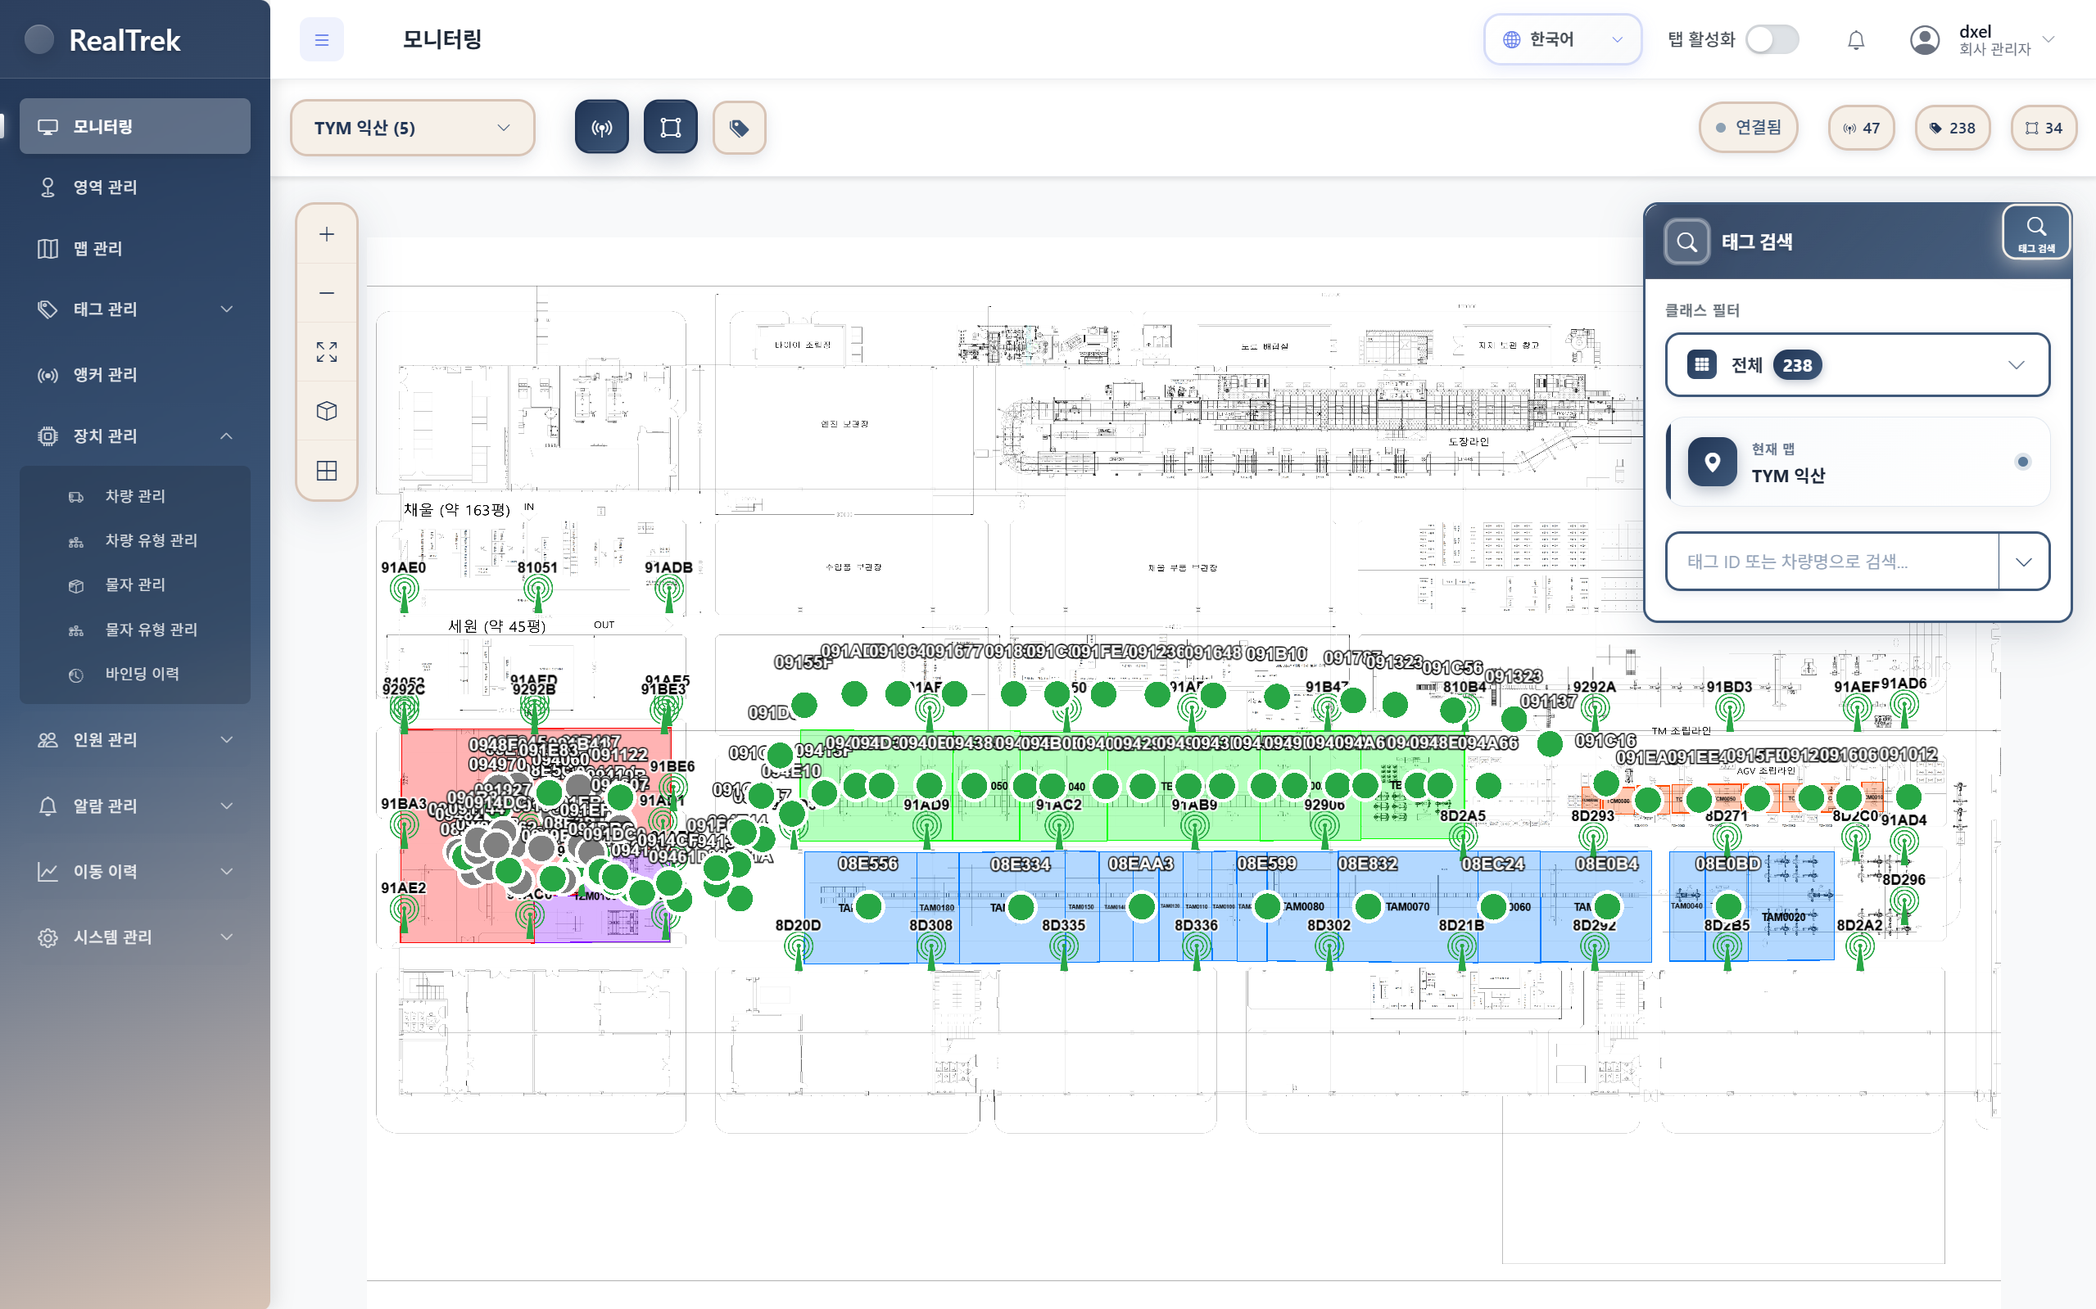Screen dimensions: 2096x1309
Task: Open the notifications bell
Action: pyautogui.click(x=1855, y=40)
